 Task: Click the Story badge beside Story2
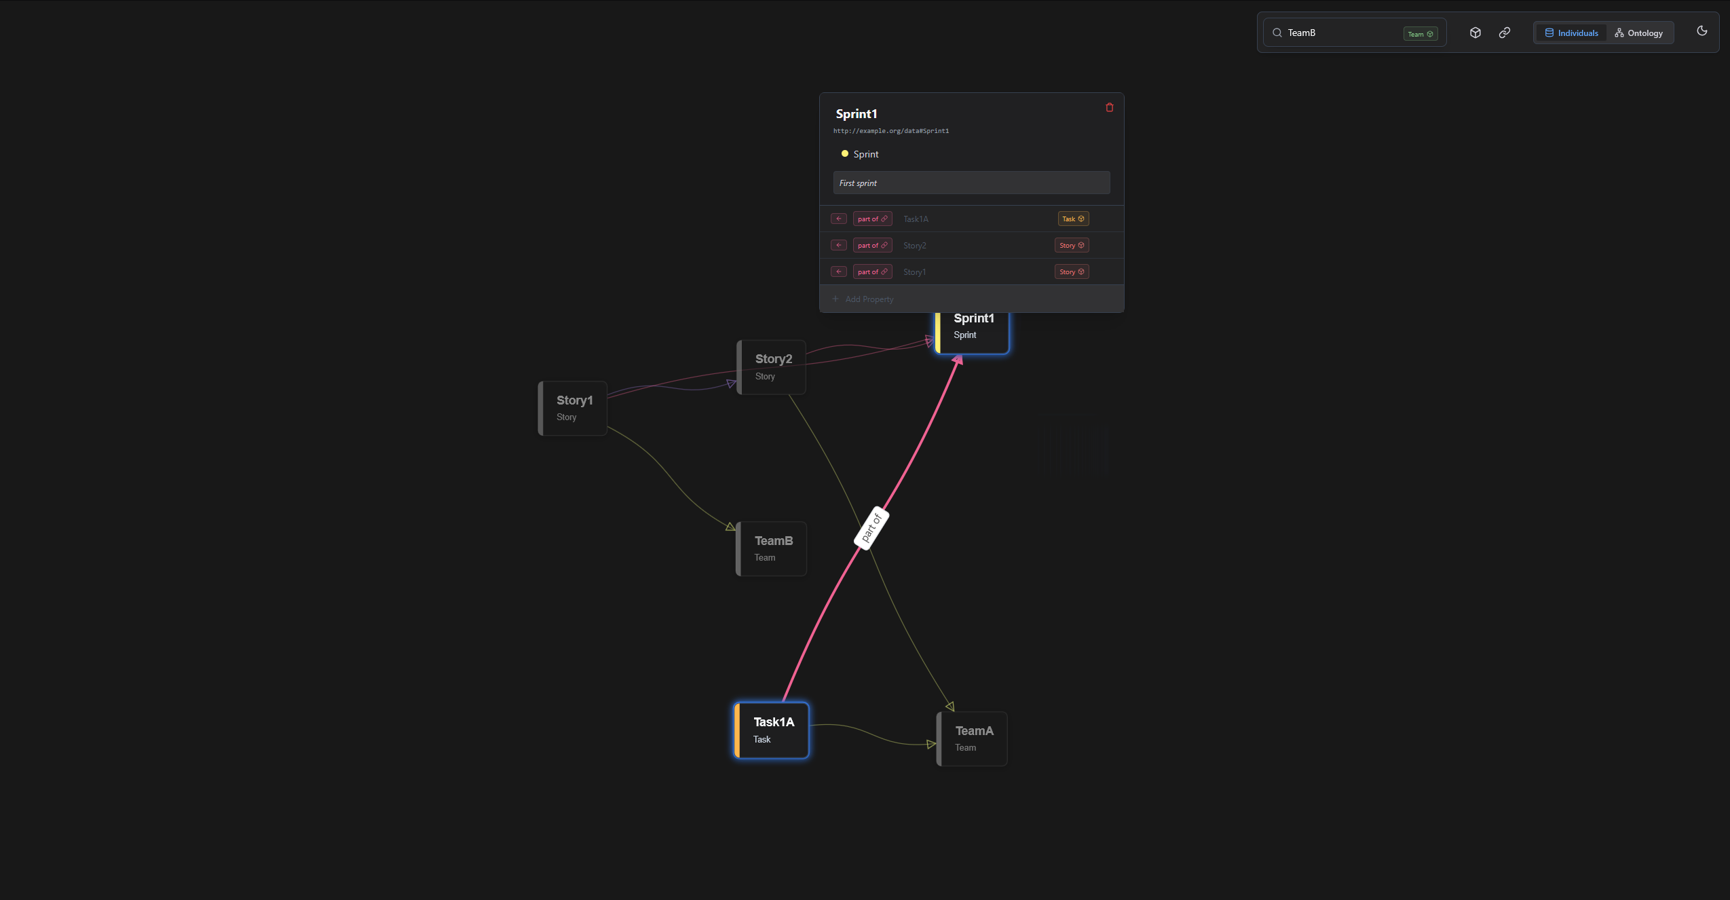click(x=1071, y=245)
